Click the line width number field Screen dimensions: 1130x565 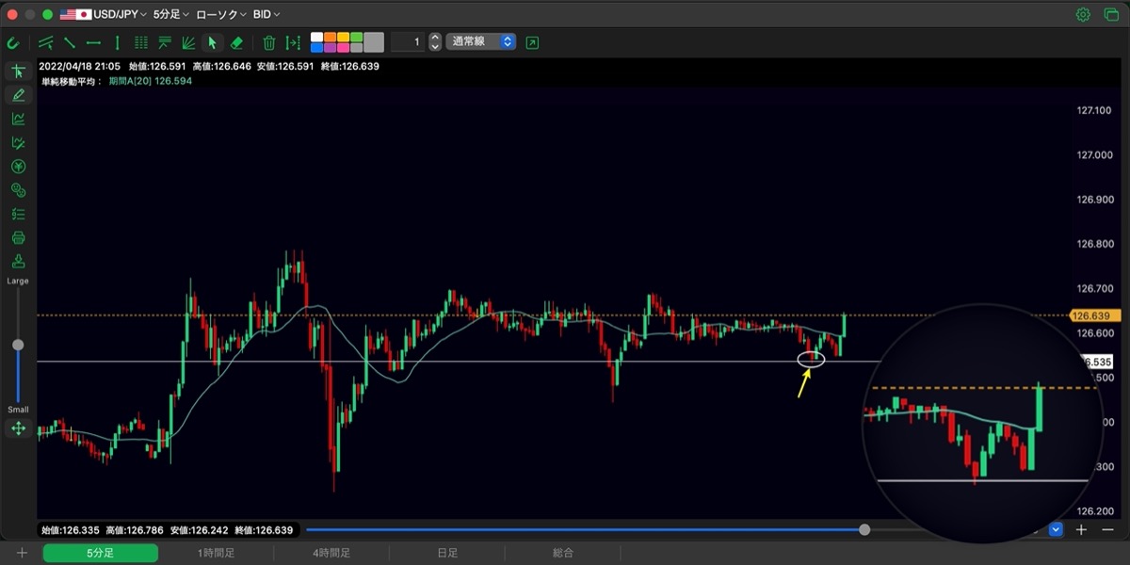pyautogui.click(x=408, y=42)
